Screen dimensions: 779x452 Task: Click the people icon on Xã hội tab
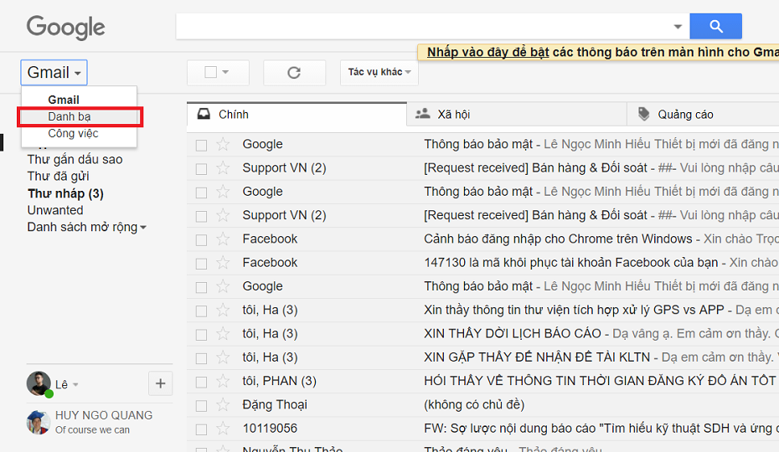point(423,114)
